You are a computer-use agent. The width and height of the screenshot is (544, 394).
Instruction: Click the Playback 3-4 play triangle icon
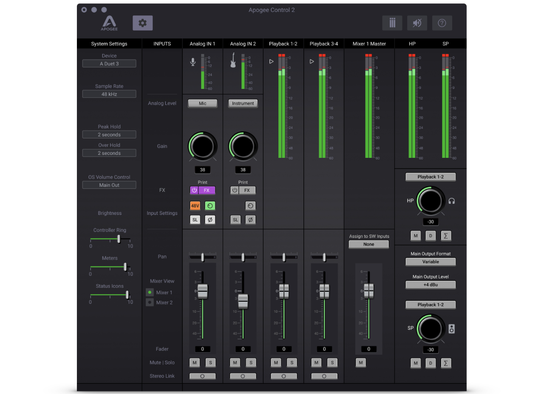(312, 61)
